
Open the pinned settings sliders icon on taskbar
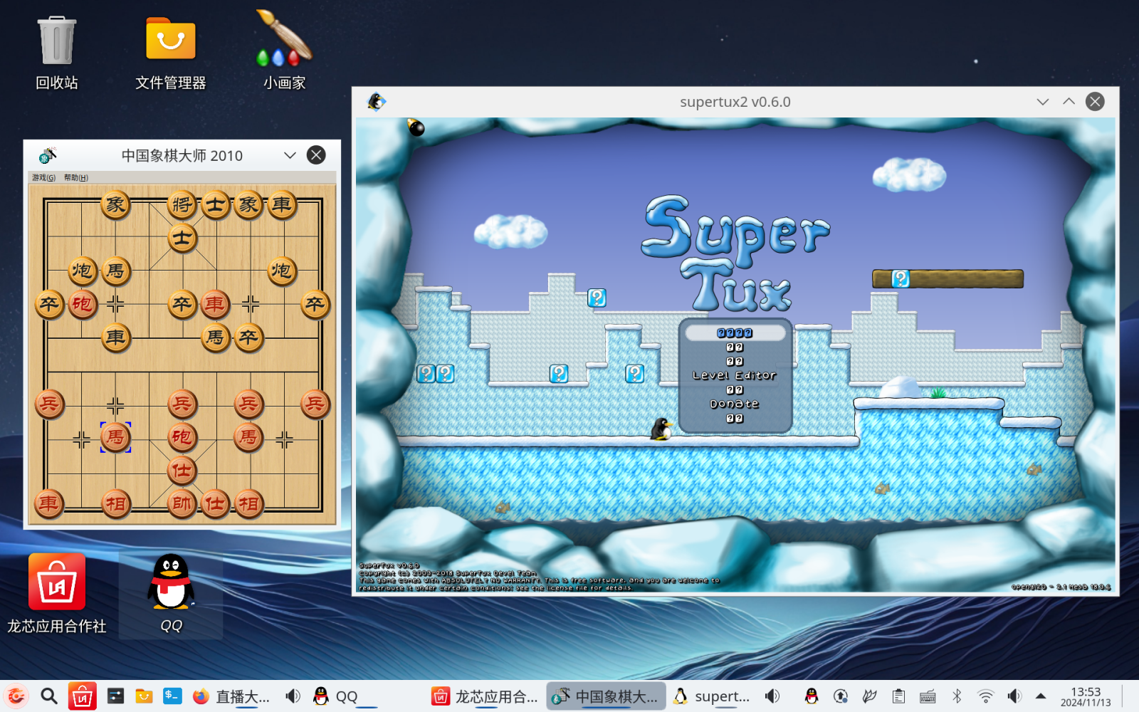pos(115,696)
